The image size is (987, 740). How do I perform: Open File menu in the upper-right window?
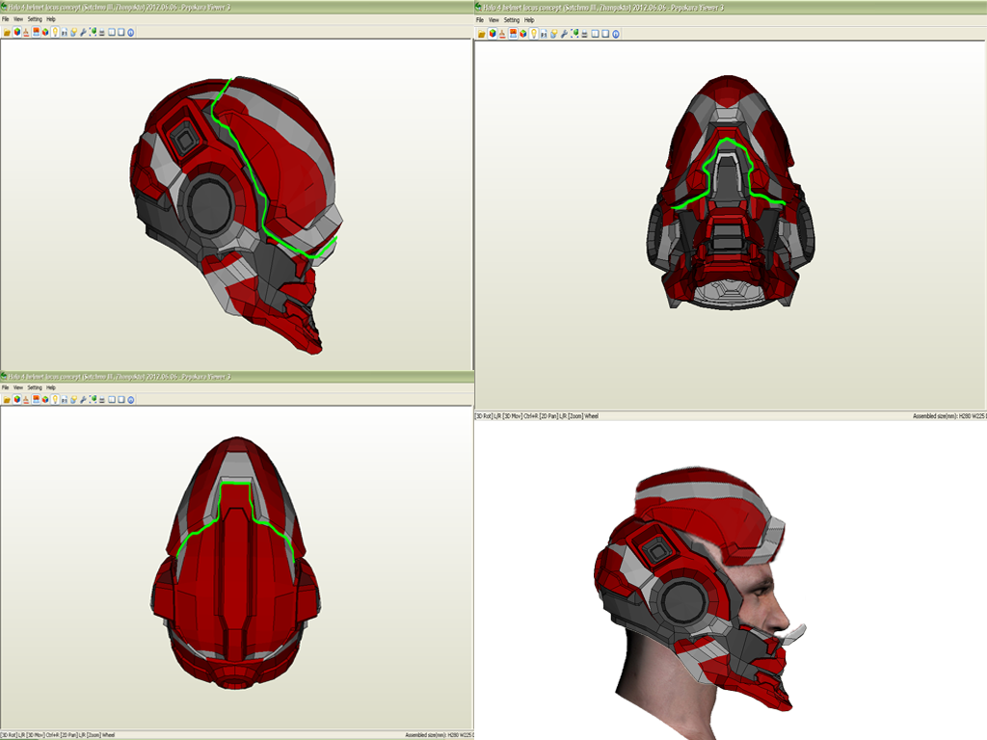click(x=480, y=20)
